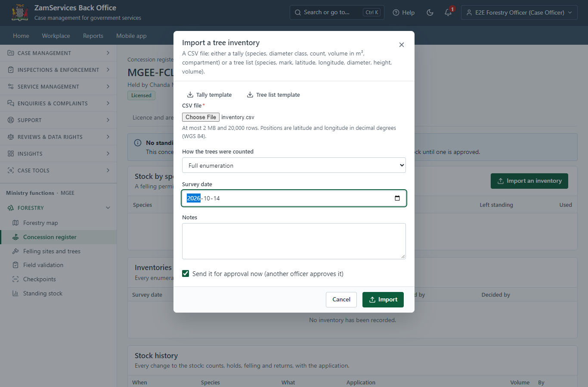Click the Checkpoints scan-line icon

(x=15, y=279)
